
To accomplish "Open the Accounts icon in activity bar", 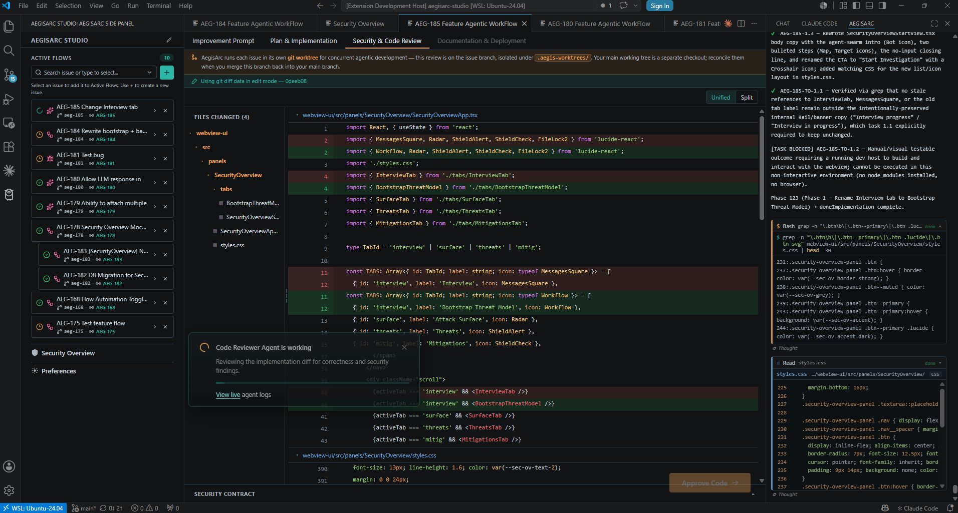I will point(9,466).
